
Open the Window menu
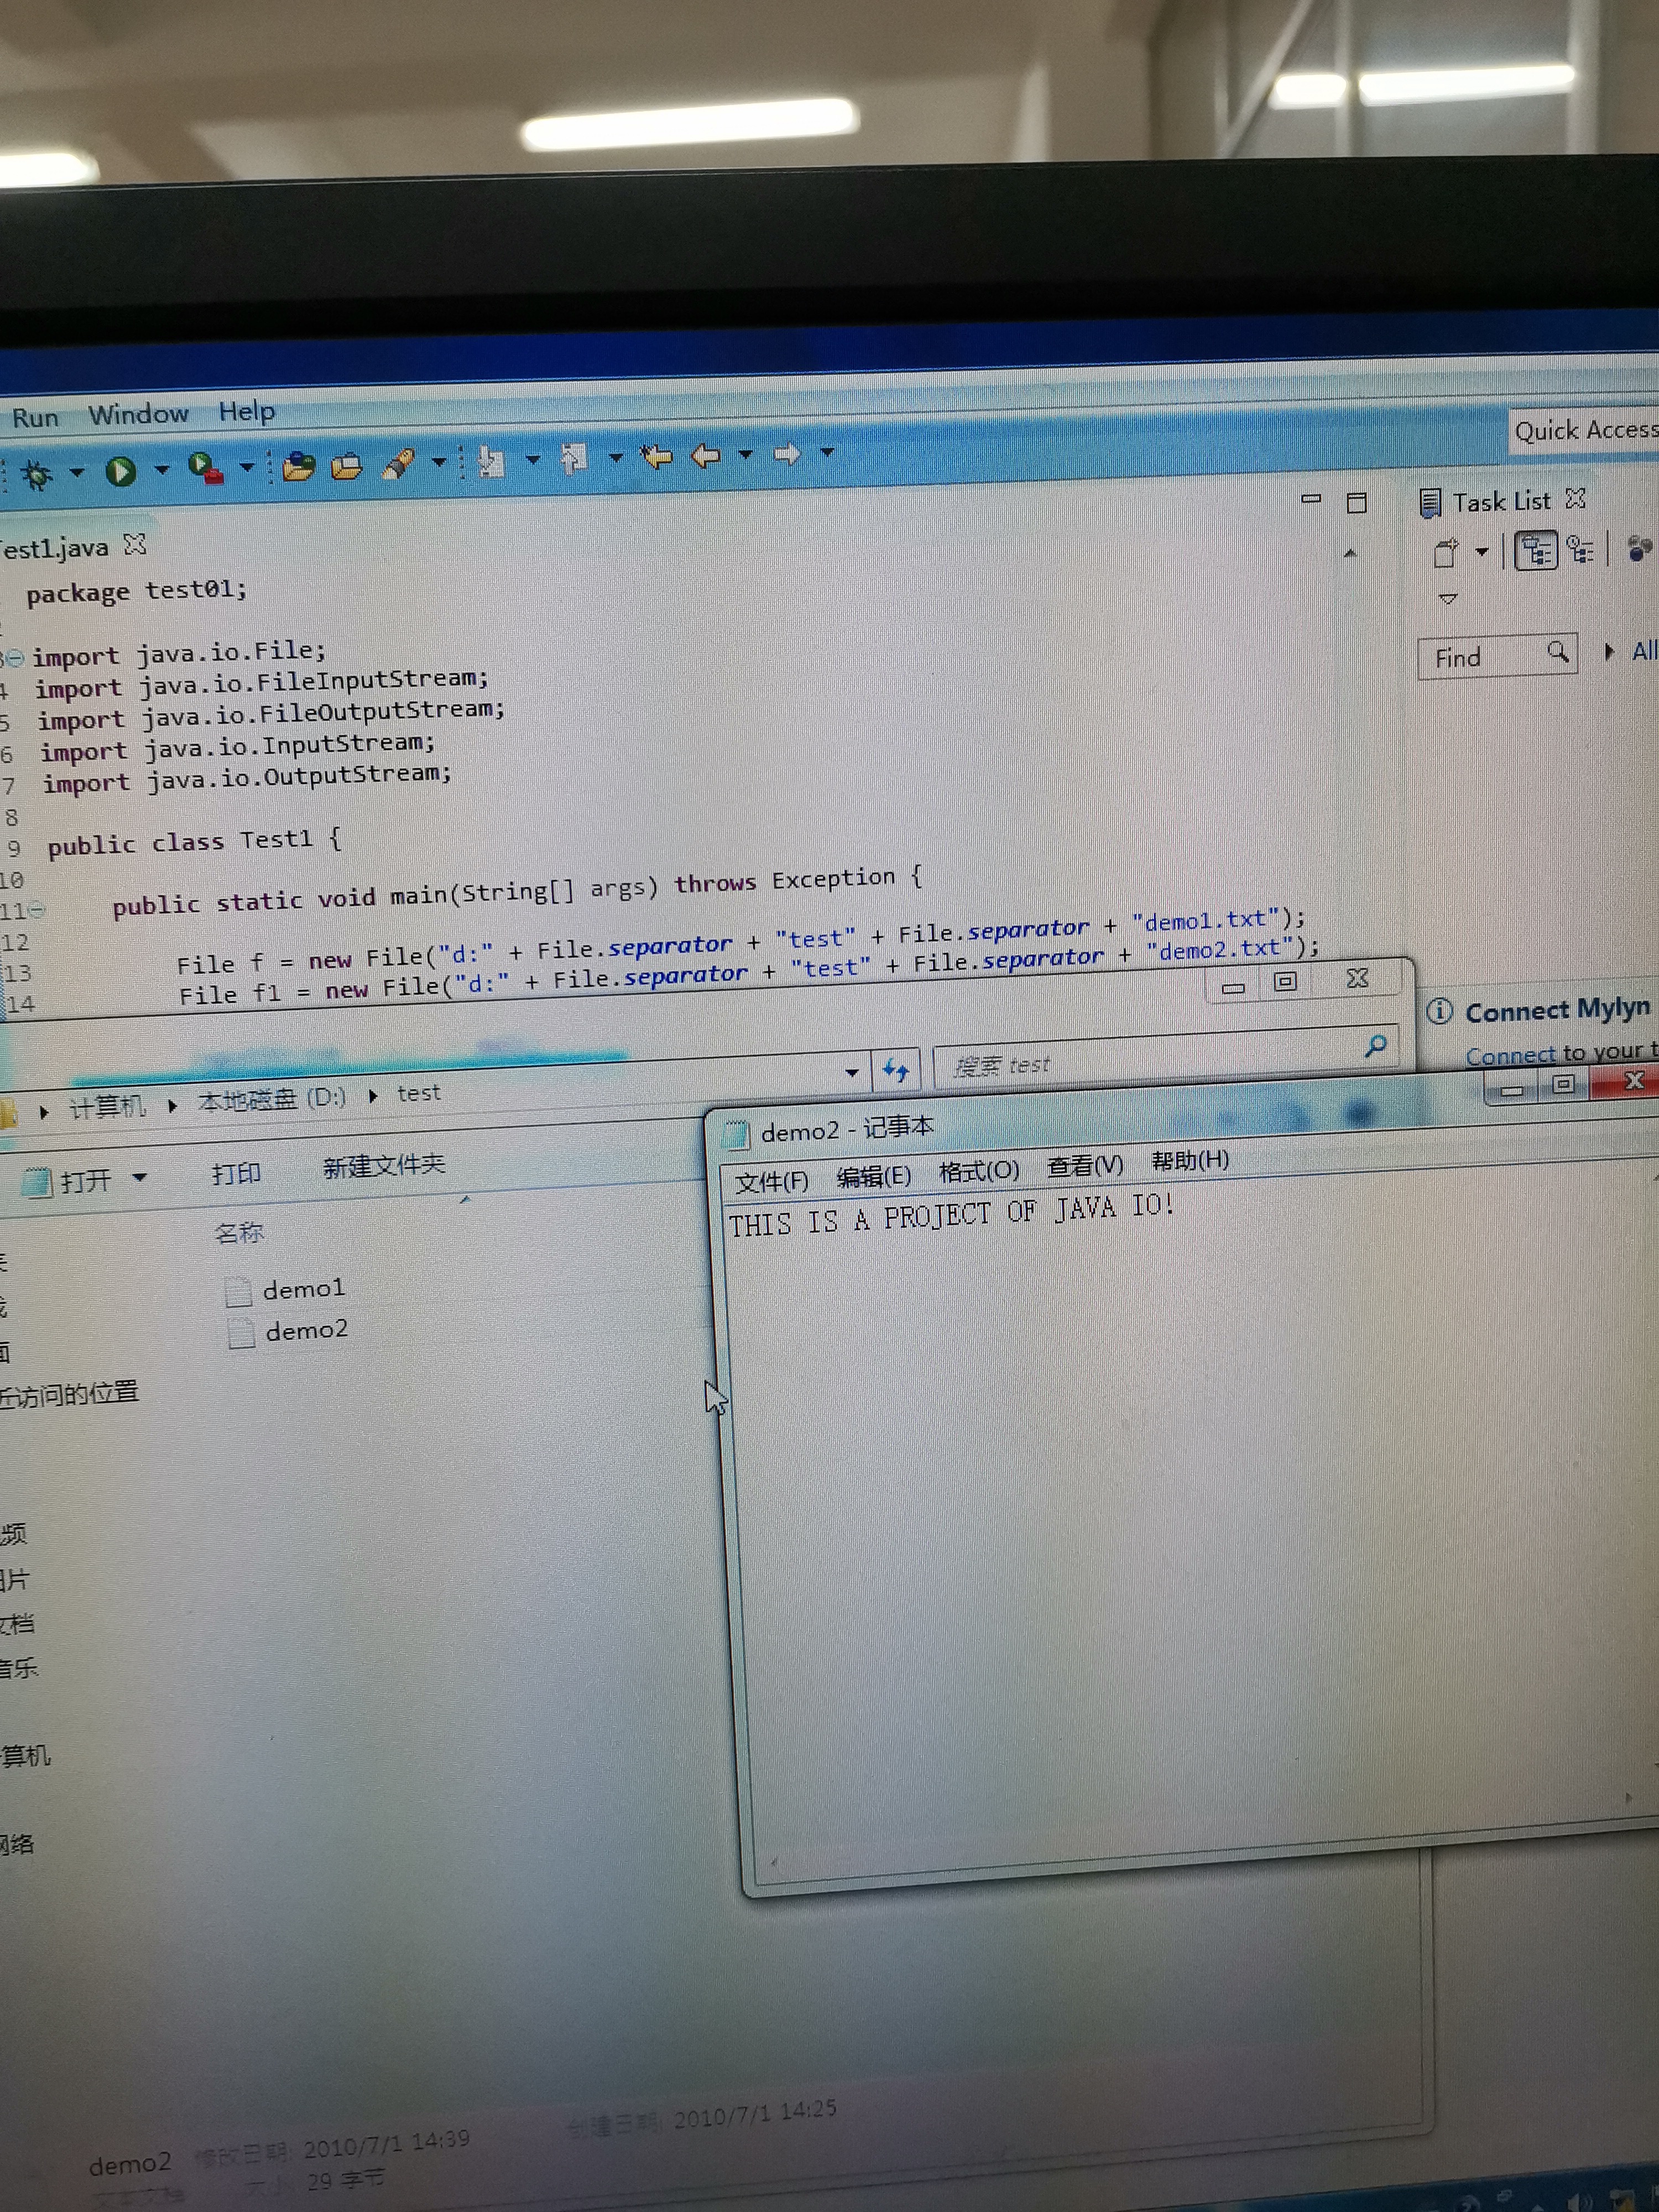tap(138, 415)
